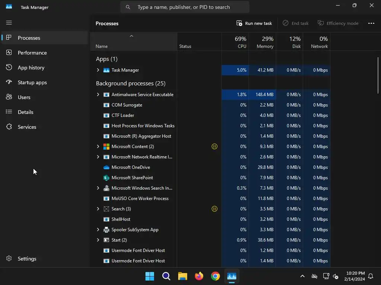
Task: Click the 148.4 MB memory value
Action: (x=265, y=95)
